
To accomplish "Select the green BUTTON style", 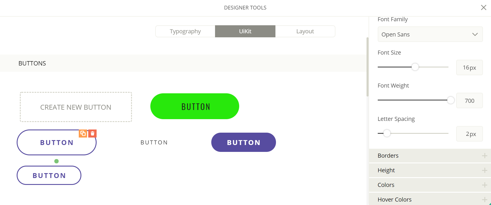I will tap(195, 106).
